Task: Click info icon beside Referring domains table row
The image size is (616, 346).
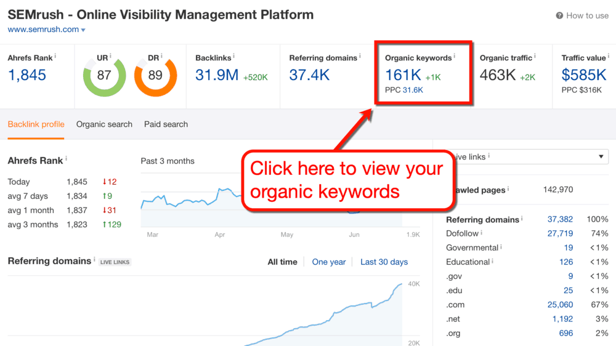Action: click(522, 219)
